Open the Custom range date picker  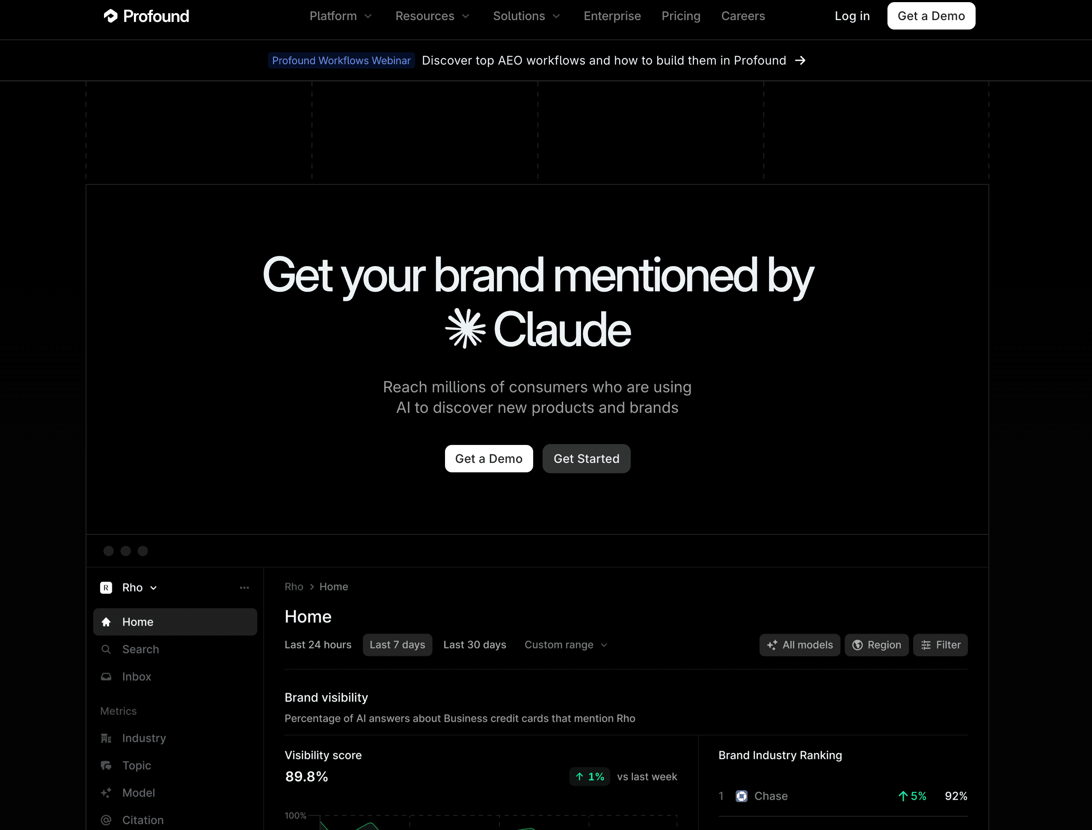tap(565, 645)
